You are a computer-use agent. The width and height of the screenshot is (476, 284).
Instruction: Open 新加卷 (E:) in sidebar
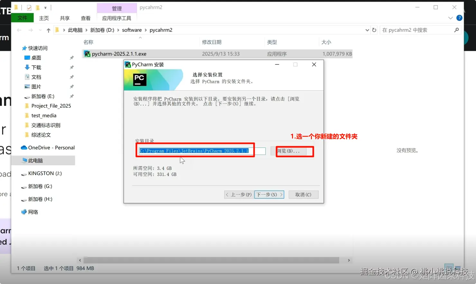[42, 96]
